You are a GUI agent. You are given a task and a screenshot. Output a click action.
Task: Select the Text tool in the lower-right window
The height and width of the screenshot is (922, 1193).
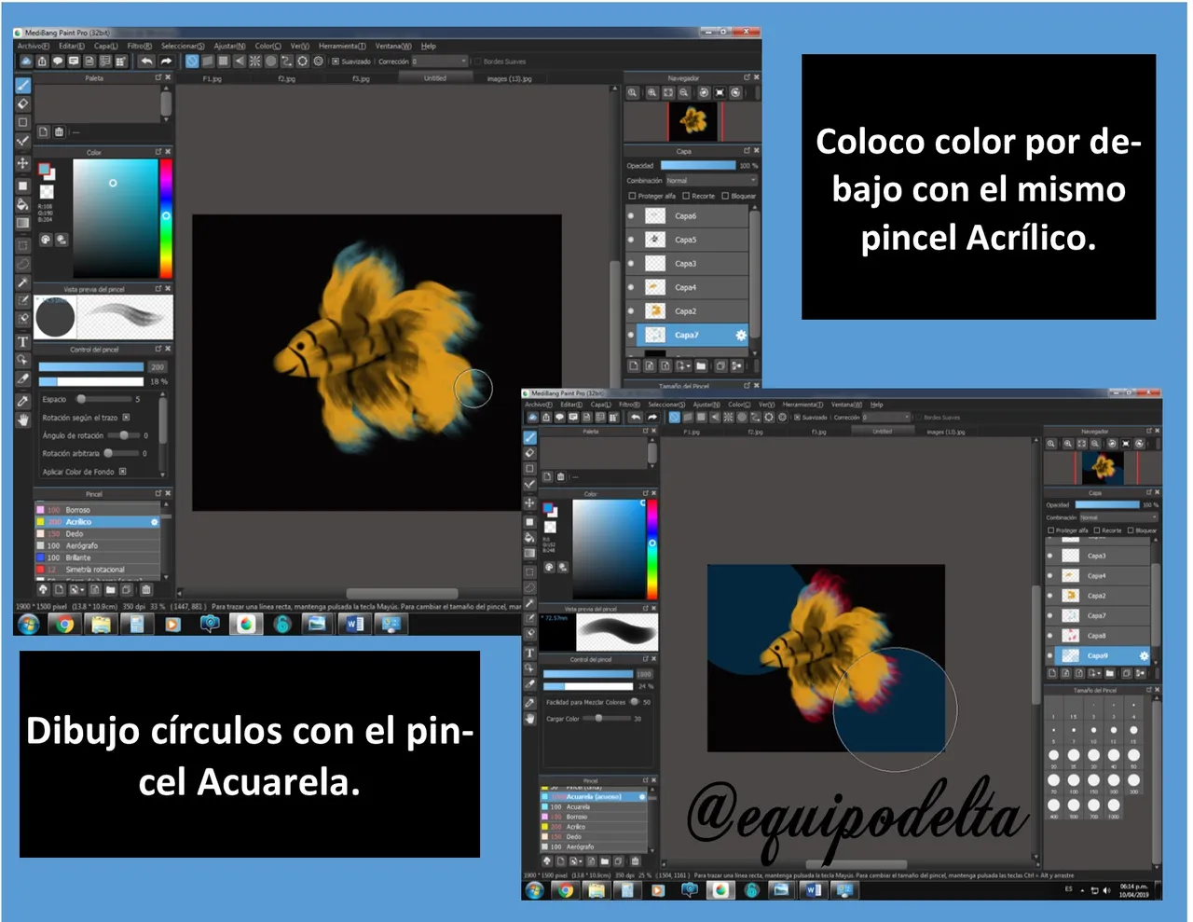(529, 653)
